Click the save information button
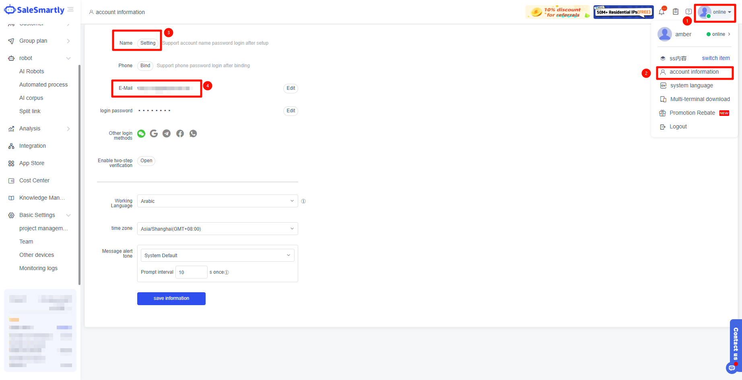This screenshot has height=380, width=742. point(171,298)
